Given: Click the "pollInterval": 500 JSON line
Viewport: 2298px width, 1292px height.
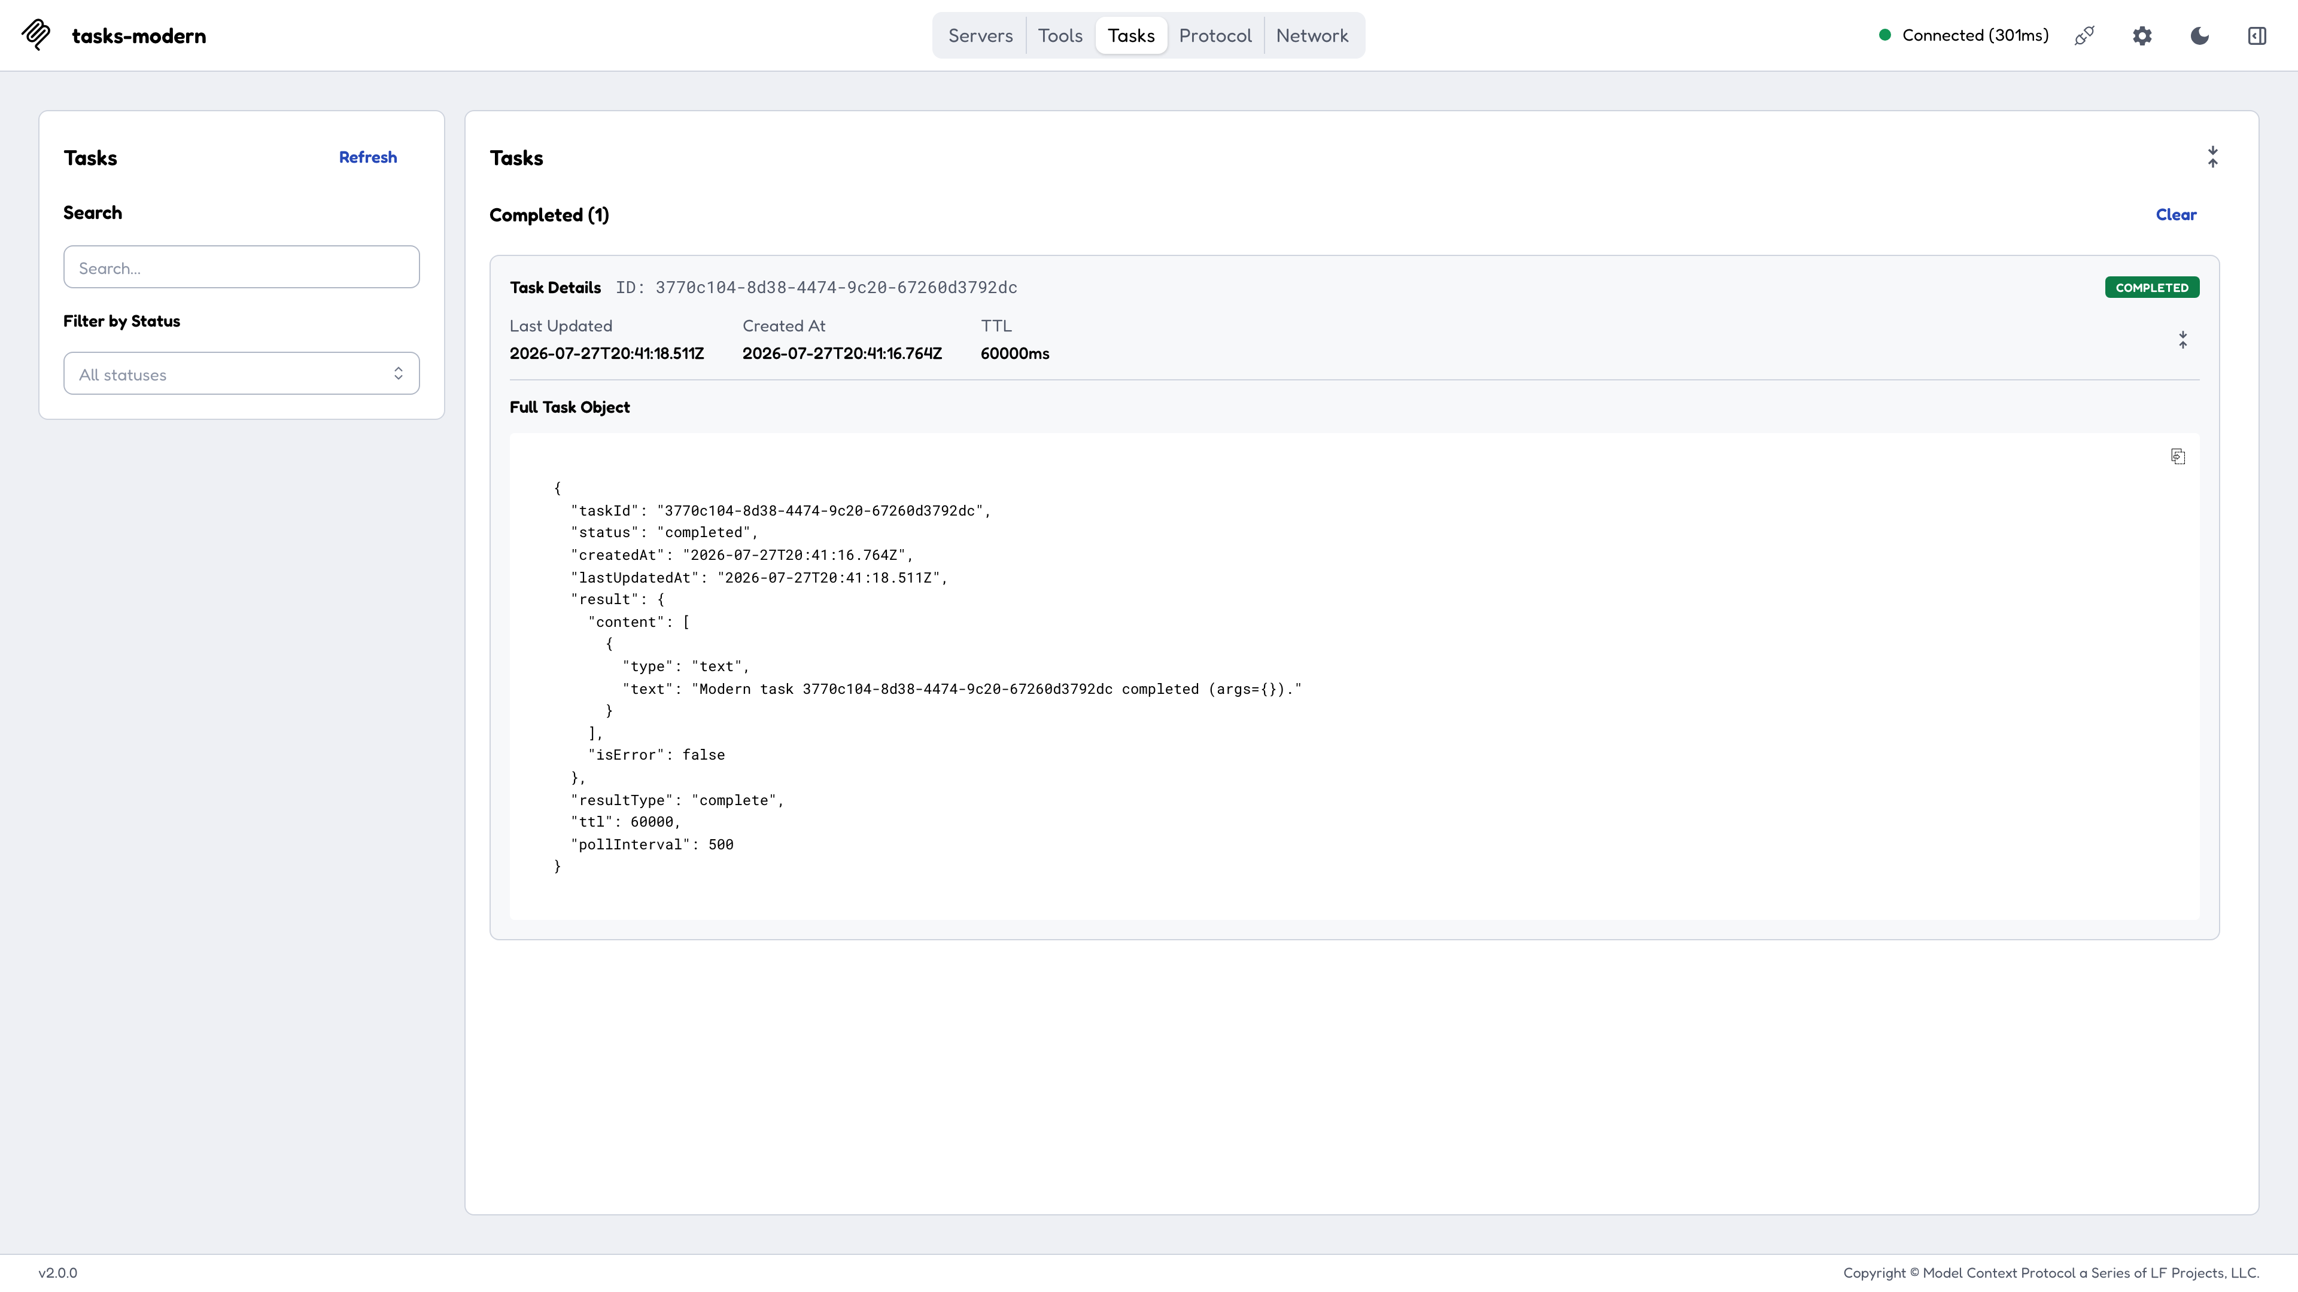Looking at the screenshot, I should click(652, 845).
